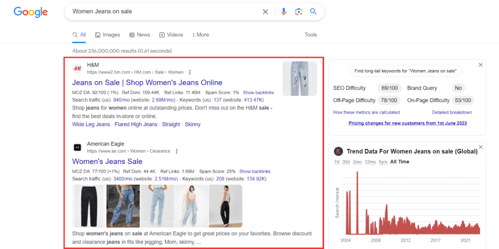Image resolution: width=499 pixels, height=249 pixels.
Task: Click the black jeans product thumbnail
Action: point(89,206)
